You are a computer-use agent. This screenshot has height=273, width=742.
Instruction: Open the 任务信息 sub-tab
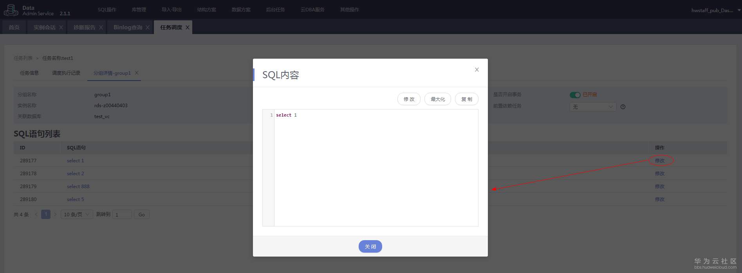pos(29,73)
